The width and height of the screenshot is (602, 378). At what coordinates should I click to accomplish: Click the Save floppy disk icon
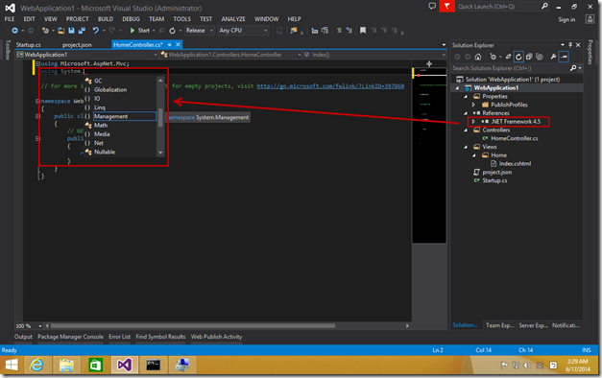tap(71, 31)
